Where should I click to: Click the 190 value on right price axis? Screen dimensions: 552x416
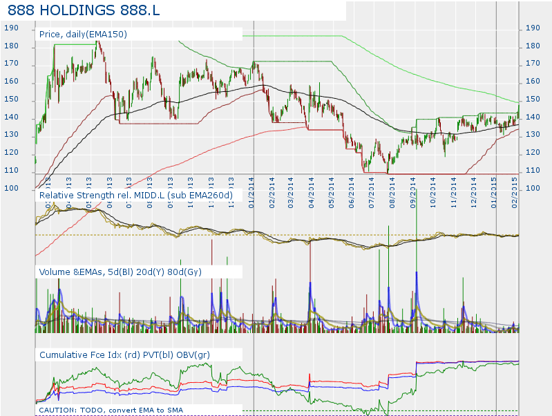[533, 28]
